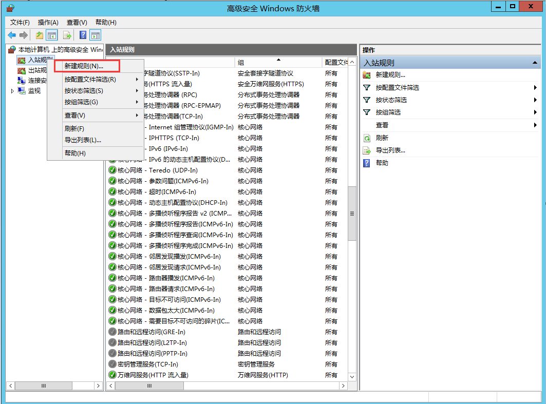The height and width of the screenshot is (404, 546).
Task: Click the up-one-level folder toolbar icon
Action: (40, 35)
